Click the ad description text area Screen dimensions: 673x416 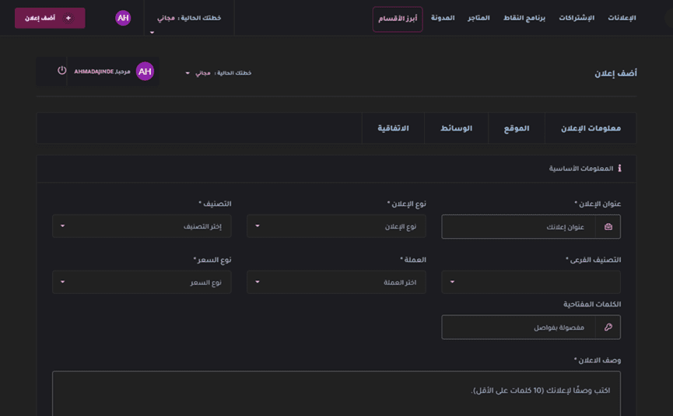click(336, 393)
